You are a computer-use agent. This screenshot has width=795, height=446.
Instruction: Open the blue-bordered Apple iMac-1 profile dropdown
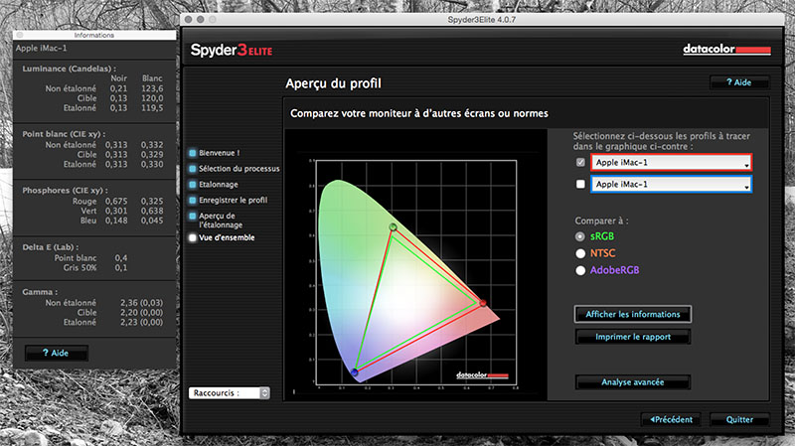pyautogui.click(x=672, y=185)
